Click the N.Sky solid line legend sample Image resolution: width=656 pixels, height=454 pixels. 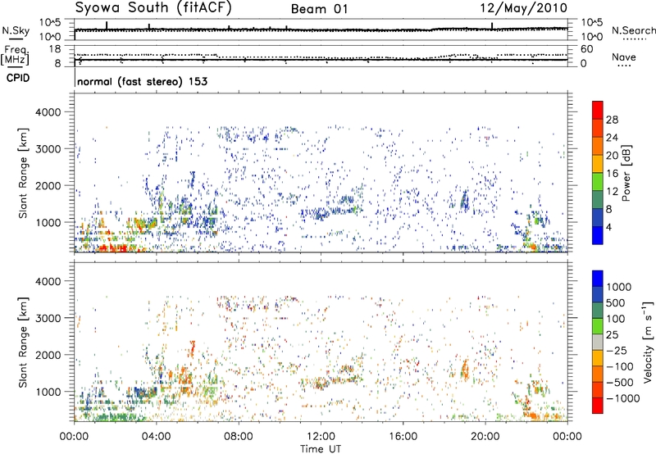pyautogui.click(x=16, y=39)
